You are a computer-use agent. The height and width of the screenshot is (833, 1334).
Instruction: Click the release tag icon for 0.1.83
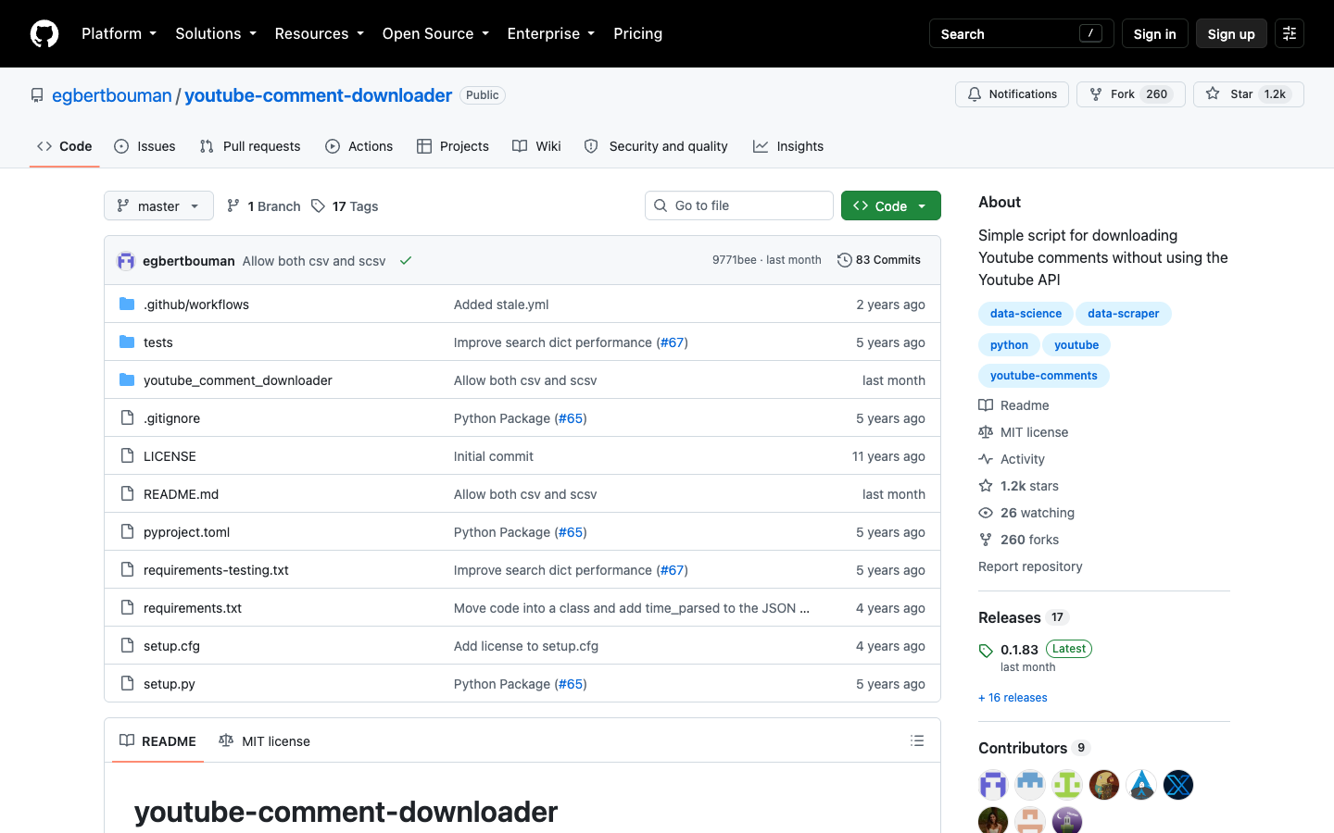coord(986,651)
